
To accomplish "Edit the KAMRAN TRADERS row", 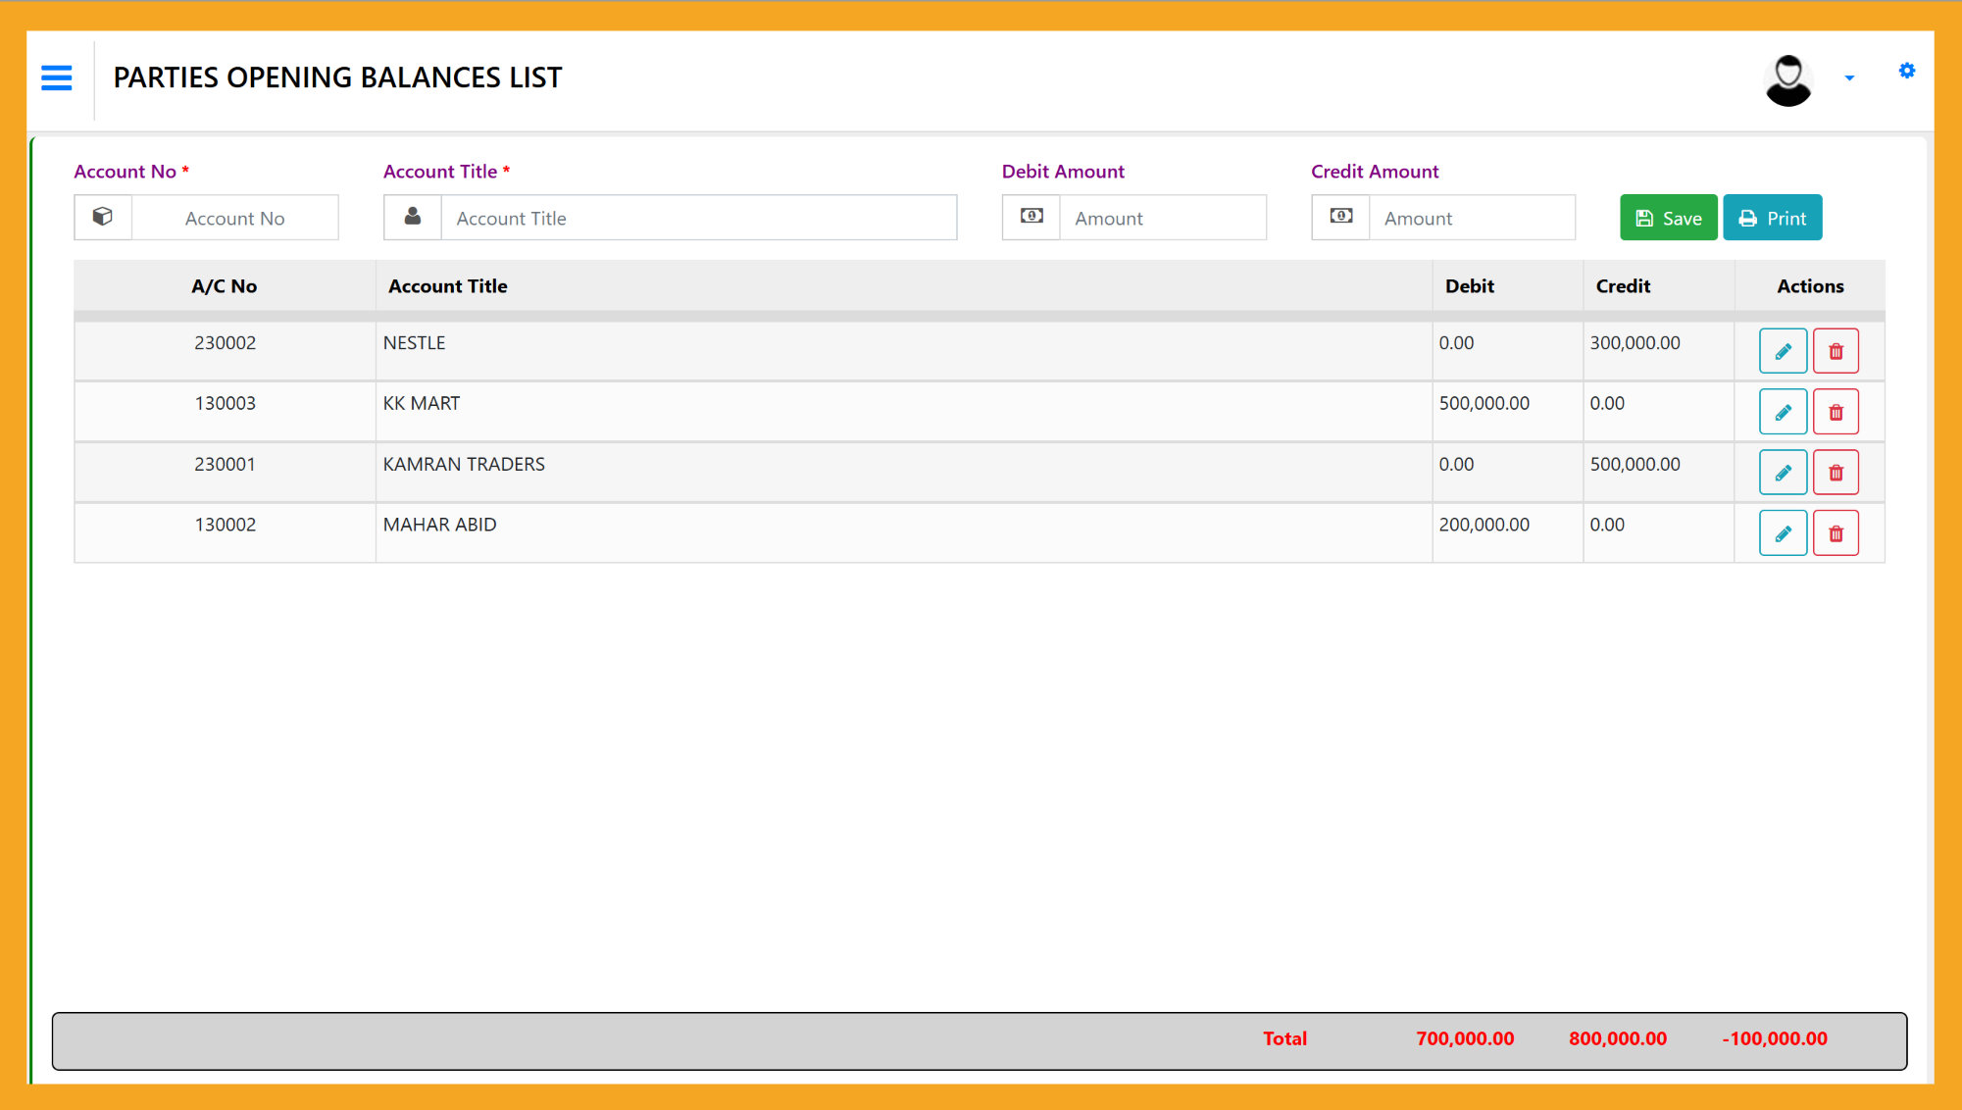I will (x=1783, y=473).
